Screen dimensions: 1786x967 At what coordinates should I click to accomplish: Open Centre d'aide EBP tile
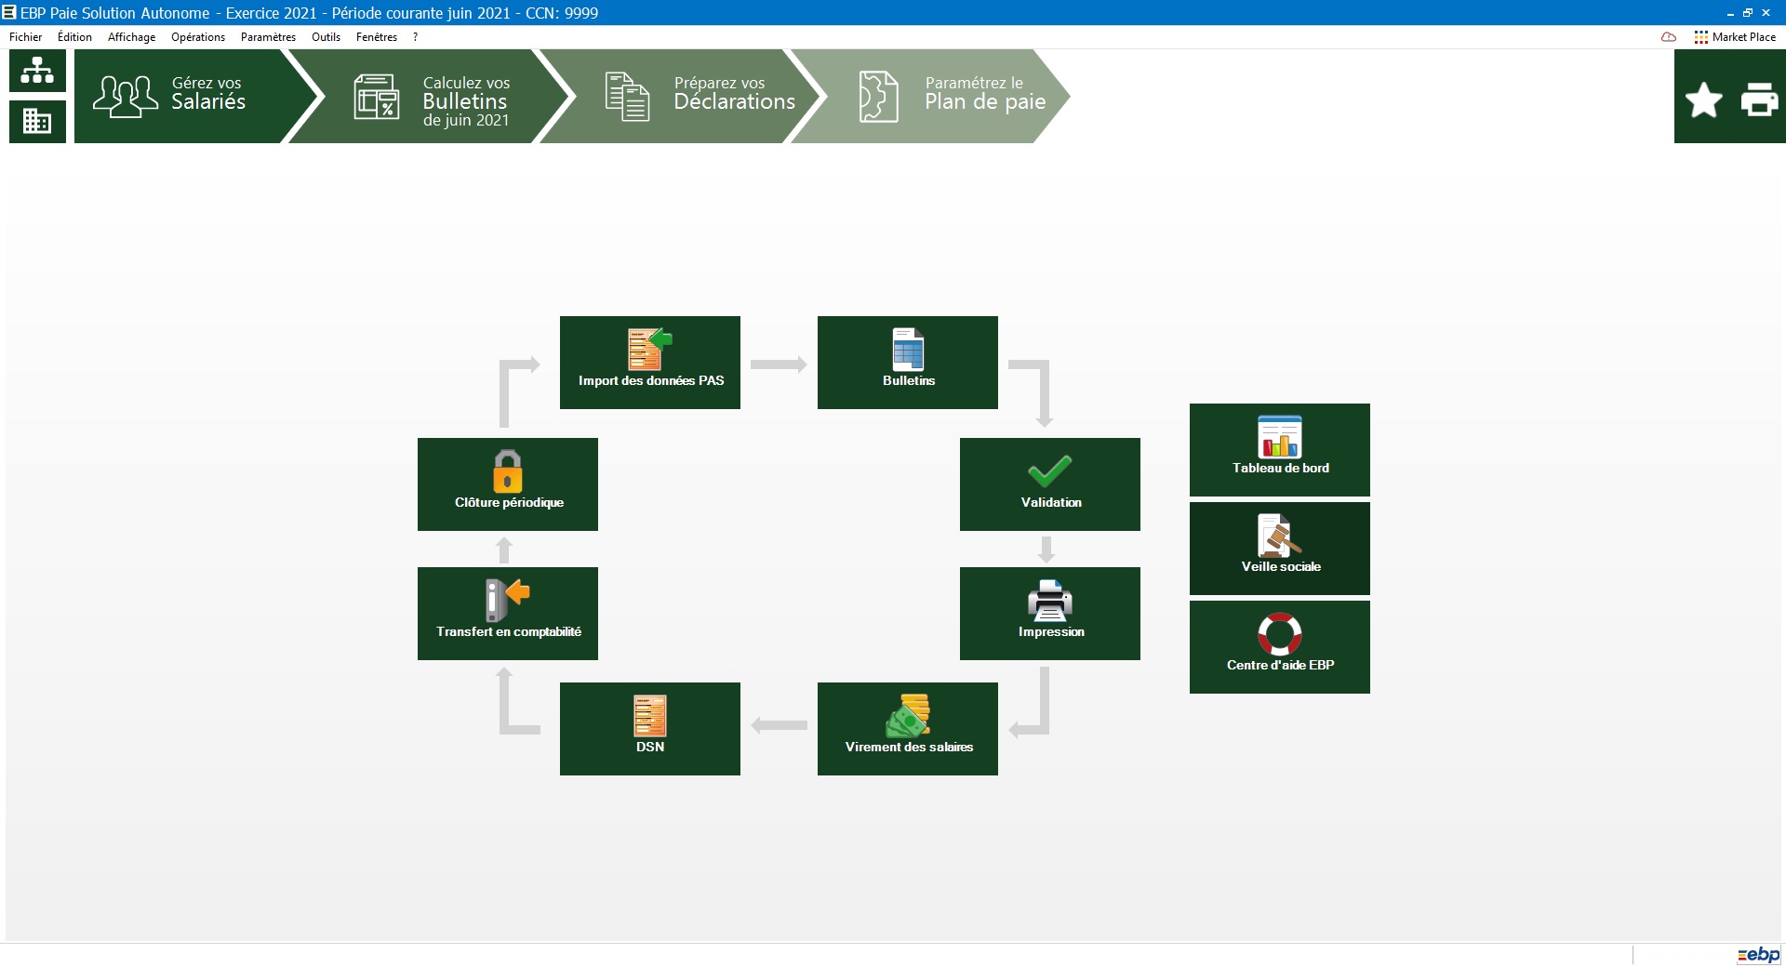point(1280,647)
